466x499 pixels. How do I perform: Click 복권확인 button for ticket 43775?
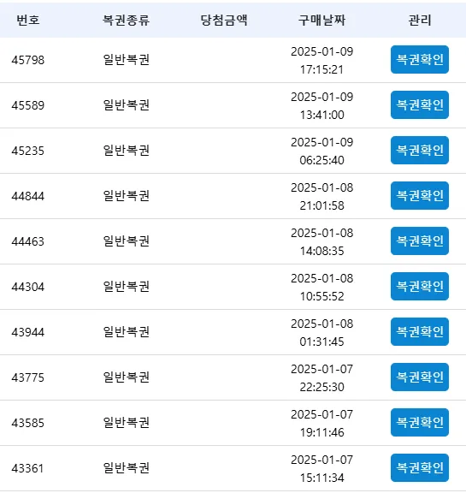point(420,377)
